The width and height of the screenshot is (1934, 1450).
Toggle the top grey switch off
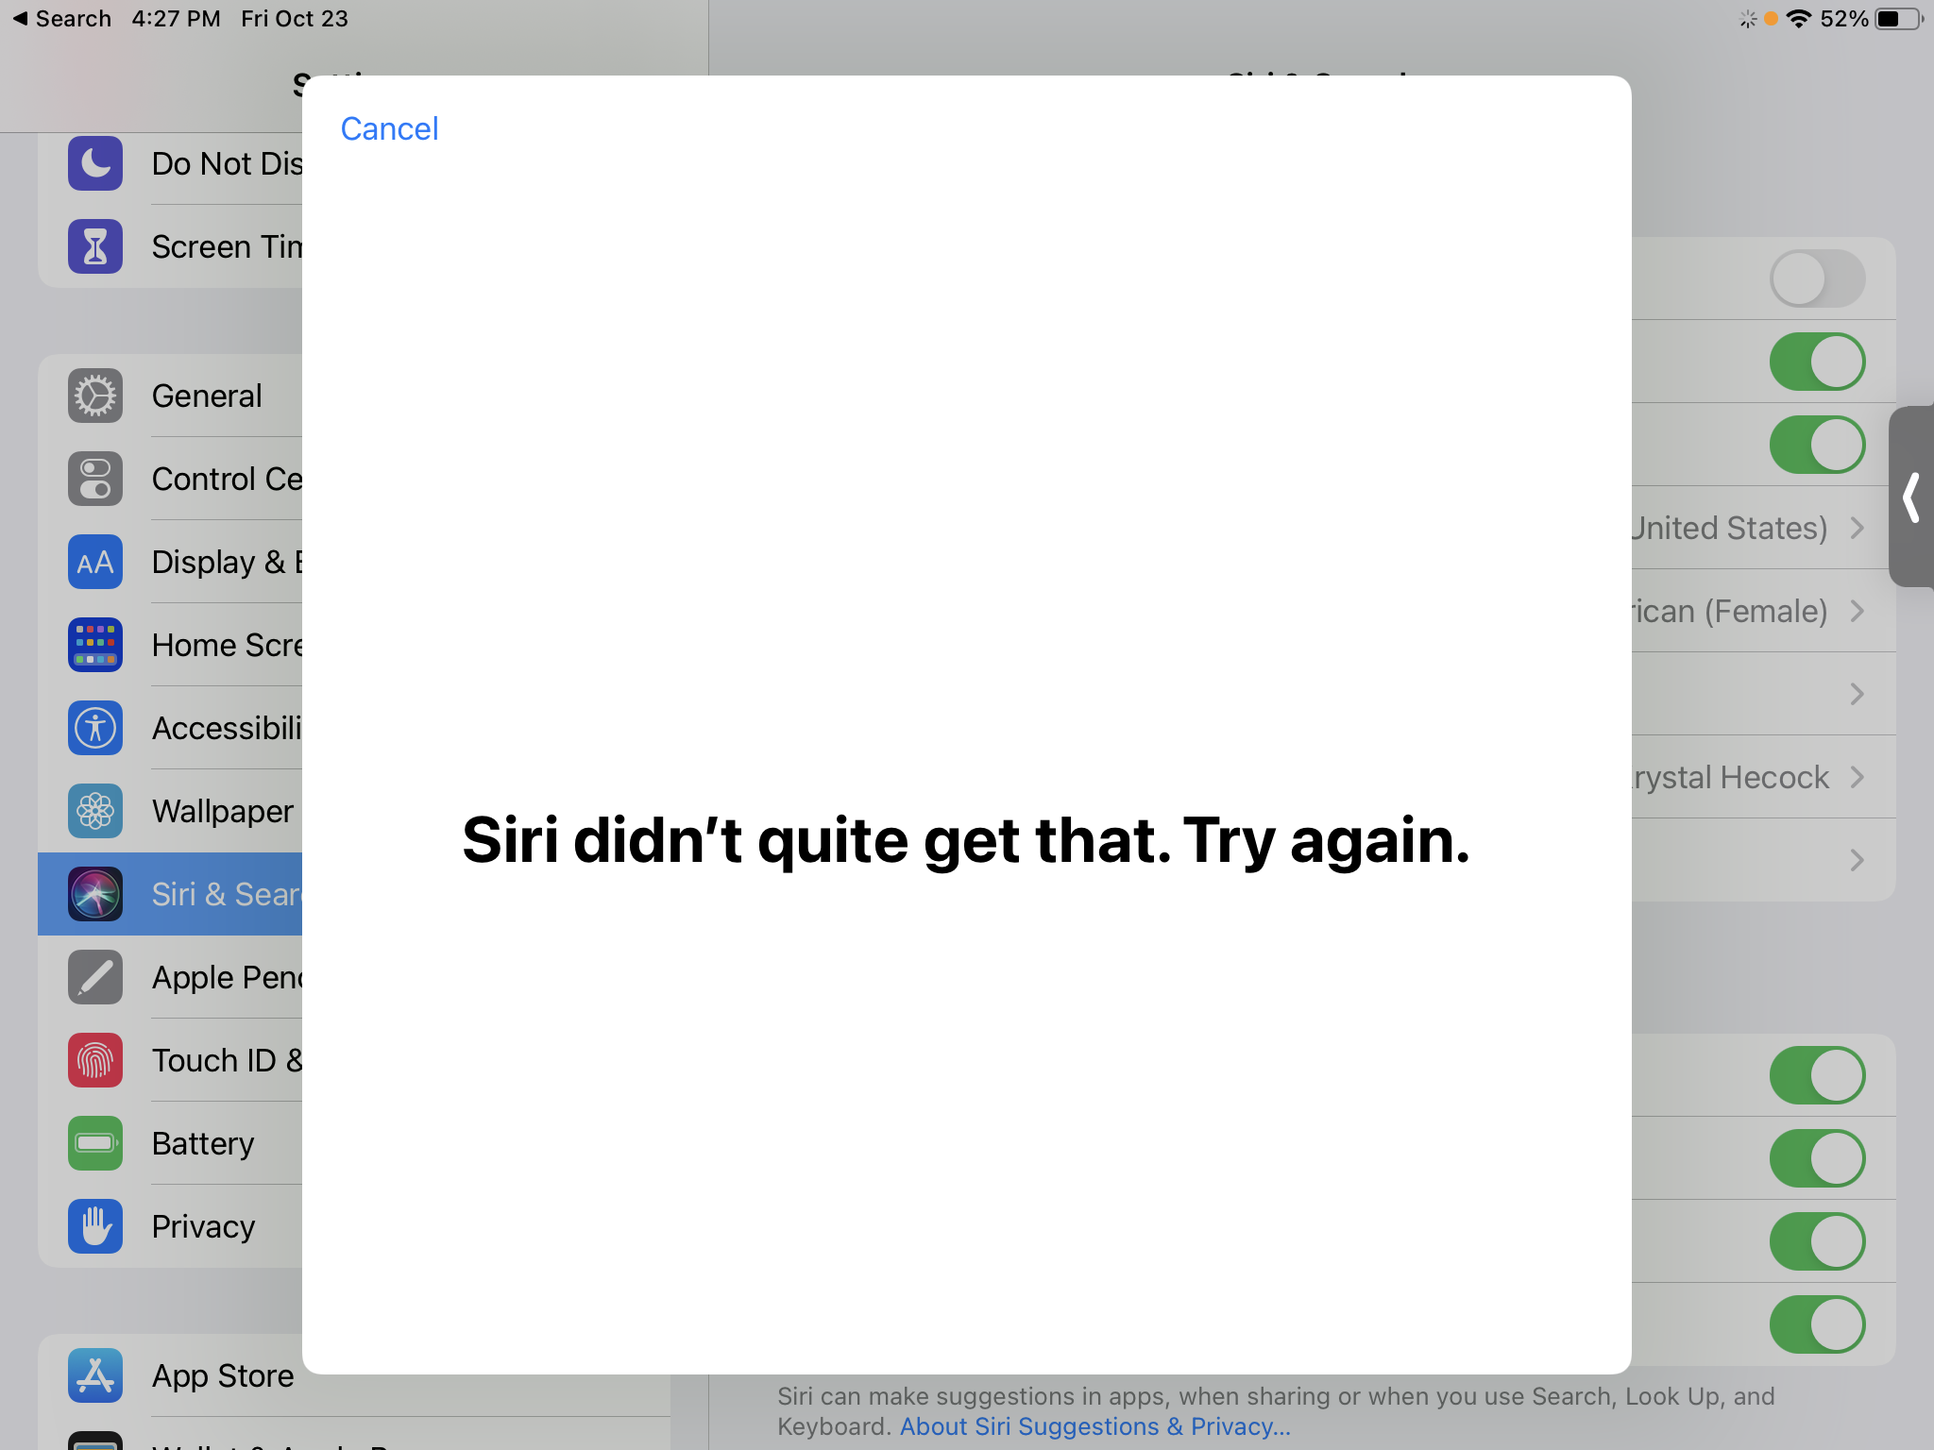click(x=1817, y=278)
